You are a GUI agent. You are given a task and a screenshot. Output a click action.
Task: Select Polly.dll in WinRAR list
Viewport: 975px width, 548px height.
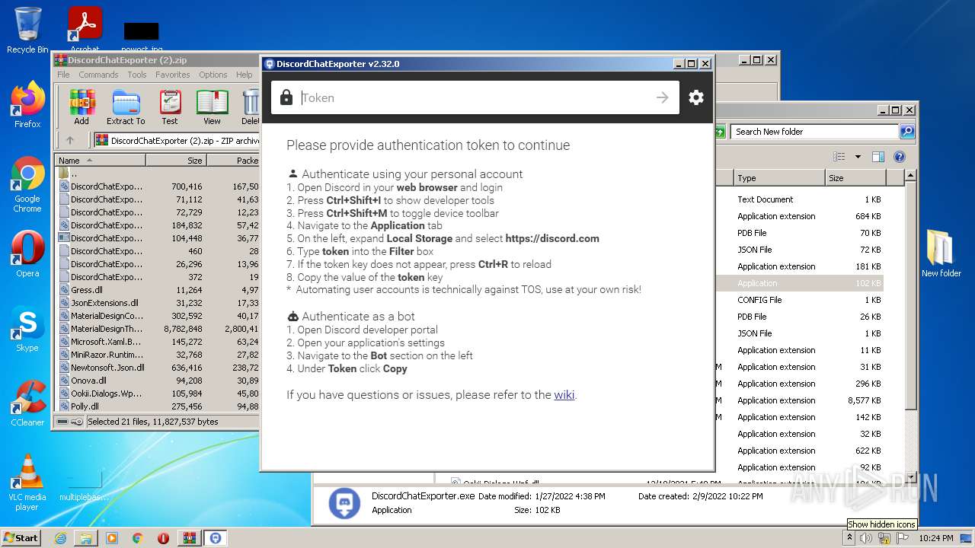[85, 406]
